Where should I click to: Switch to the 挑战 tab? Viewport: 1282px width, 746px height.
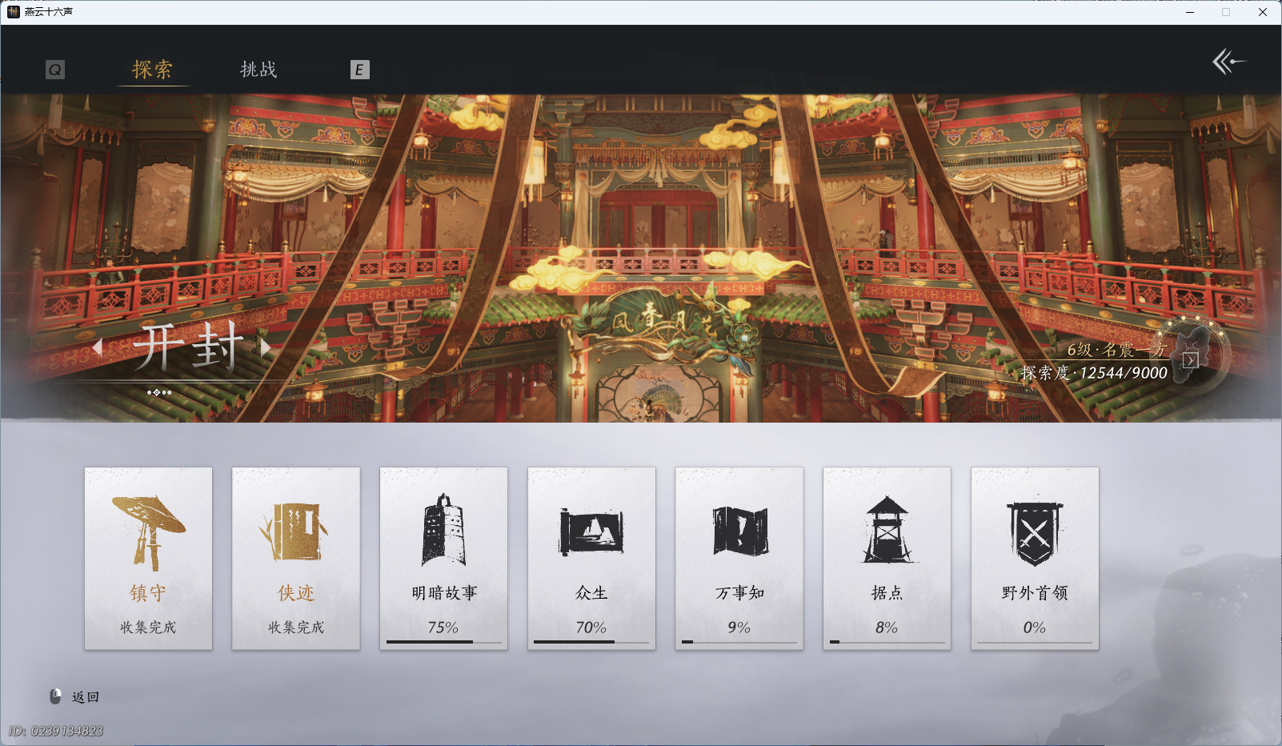point(258,70)
